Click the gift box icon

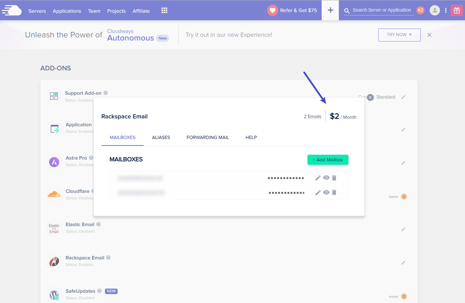tap(456, 10)
